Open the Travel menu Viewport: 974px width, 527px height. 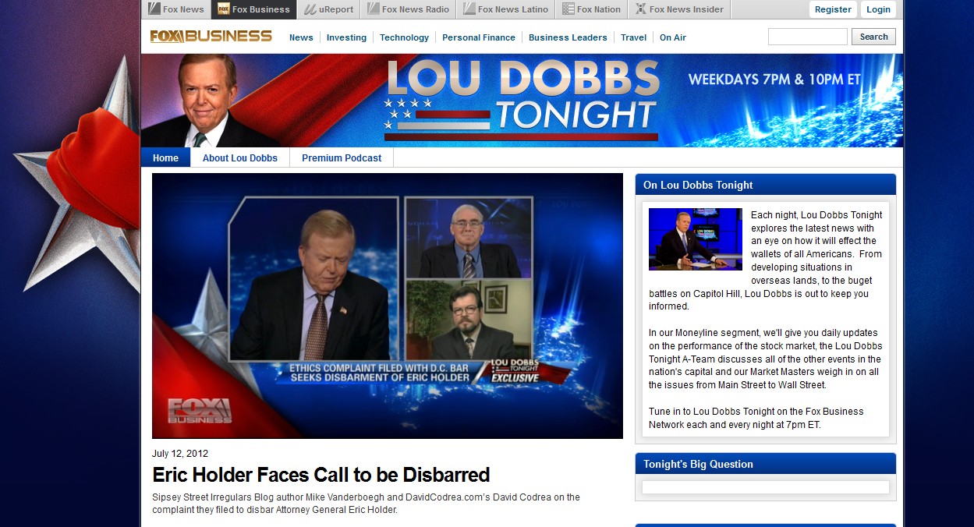point(633,37)
